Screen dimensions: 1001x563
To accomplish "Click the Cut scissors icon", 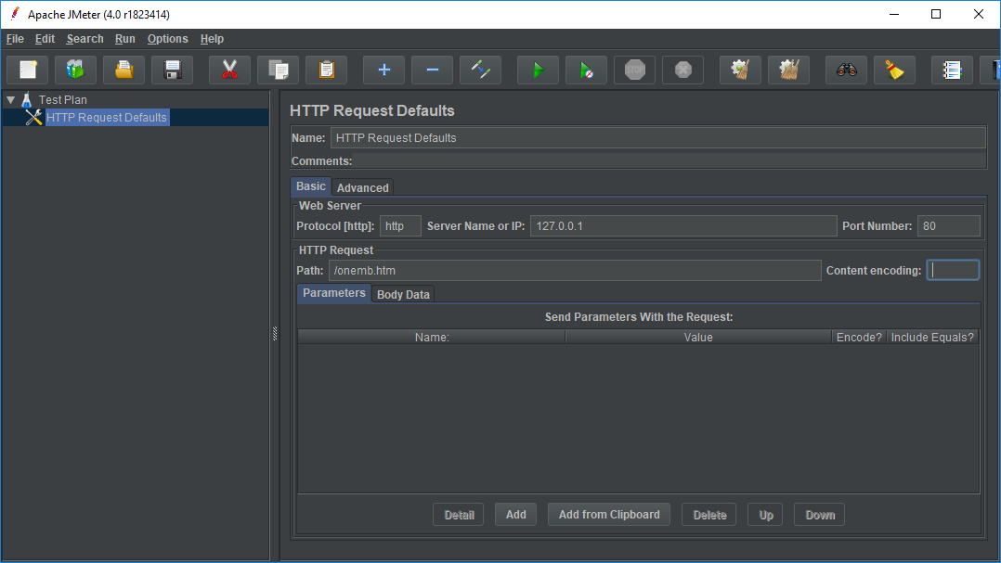I will click(x=229, y=70).
